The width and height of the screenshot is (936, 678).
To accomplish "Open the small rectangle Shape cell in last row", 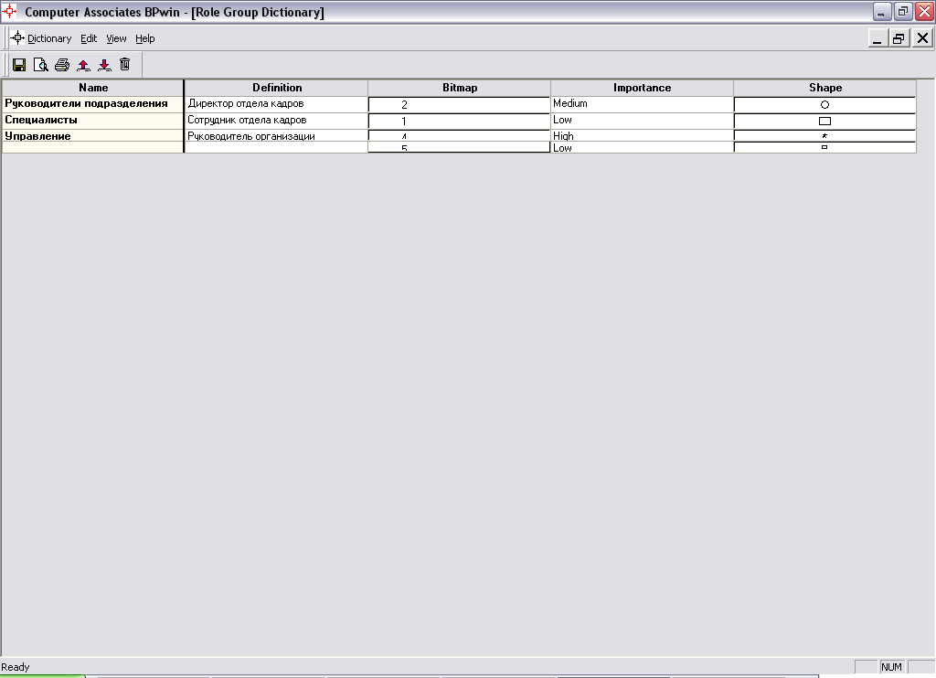I will click(825, 147).
